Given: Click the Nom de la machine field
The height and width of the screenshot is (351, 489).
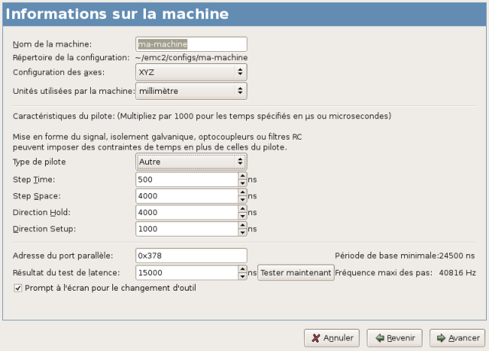Looking at the screenshot, I should tap(191, 44).
